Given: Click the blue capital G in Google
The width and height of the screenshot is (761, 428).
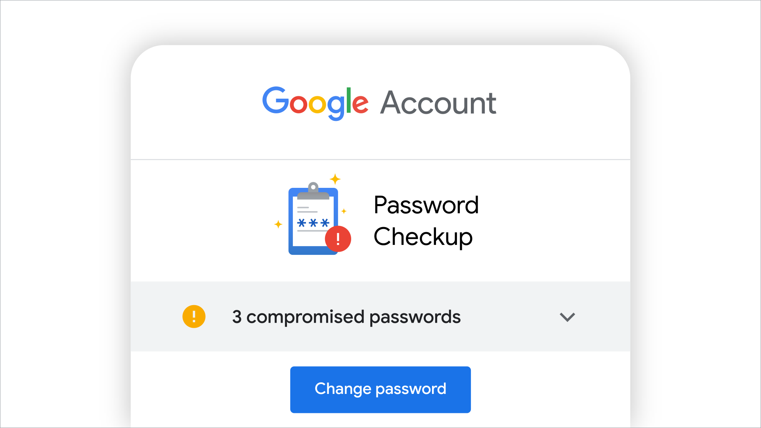Looking at the screenshot, I should (275, 101).
